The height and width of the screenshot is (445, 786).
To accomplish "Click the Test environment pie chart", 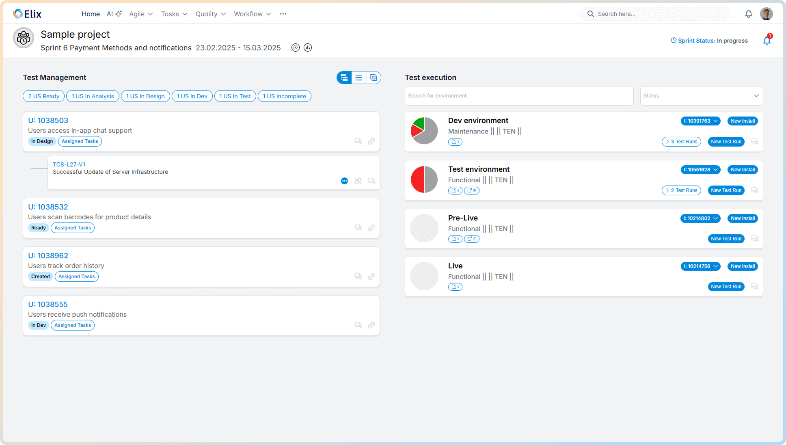I will pos(424,179).
